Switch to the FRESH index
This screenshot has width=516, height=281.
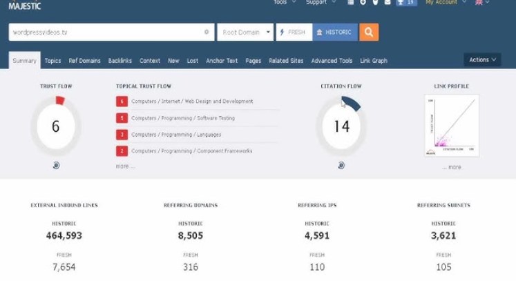pyautogui.click(x=294, y=32)
